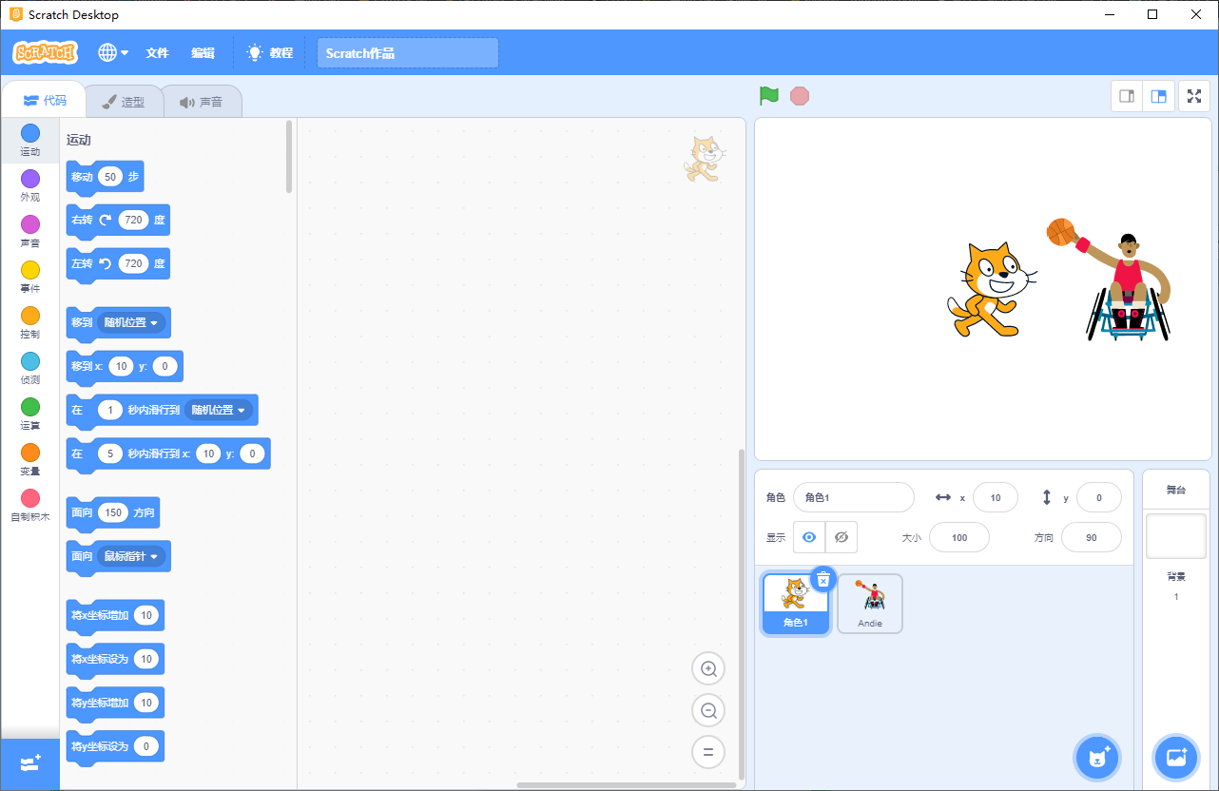
Task: Click the 将x坐标设为 10 block
Action: tap(114, 660)
